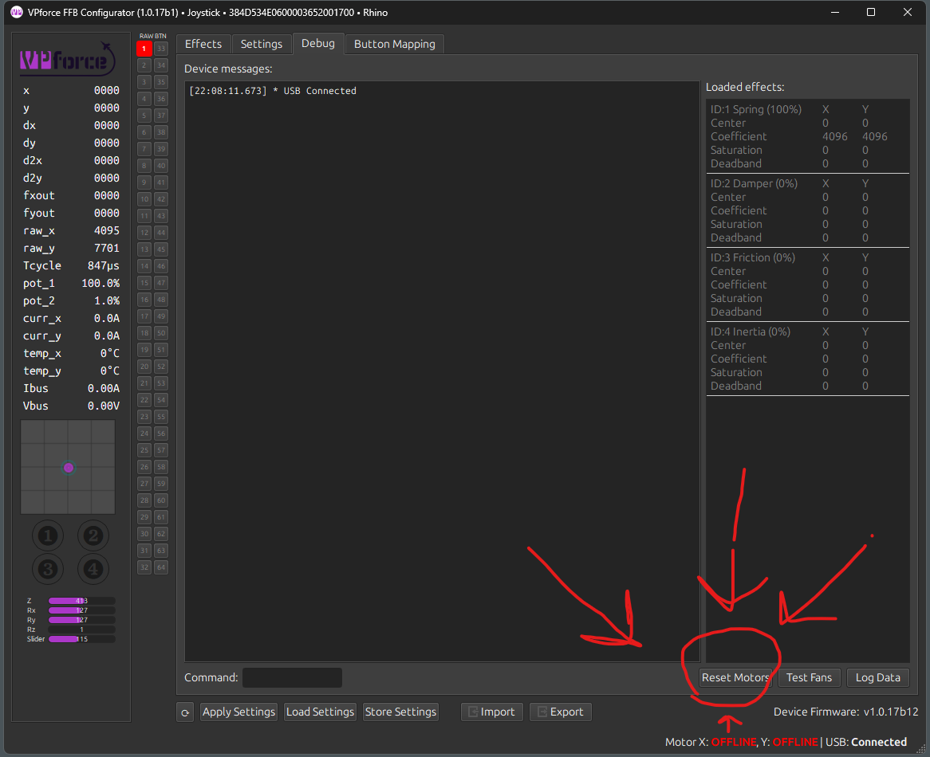Click raw button indicator 16
930x757 pixels.
pos(144,300)
